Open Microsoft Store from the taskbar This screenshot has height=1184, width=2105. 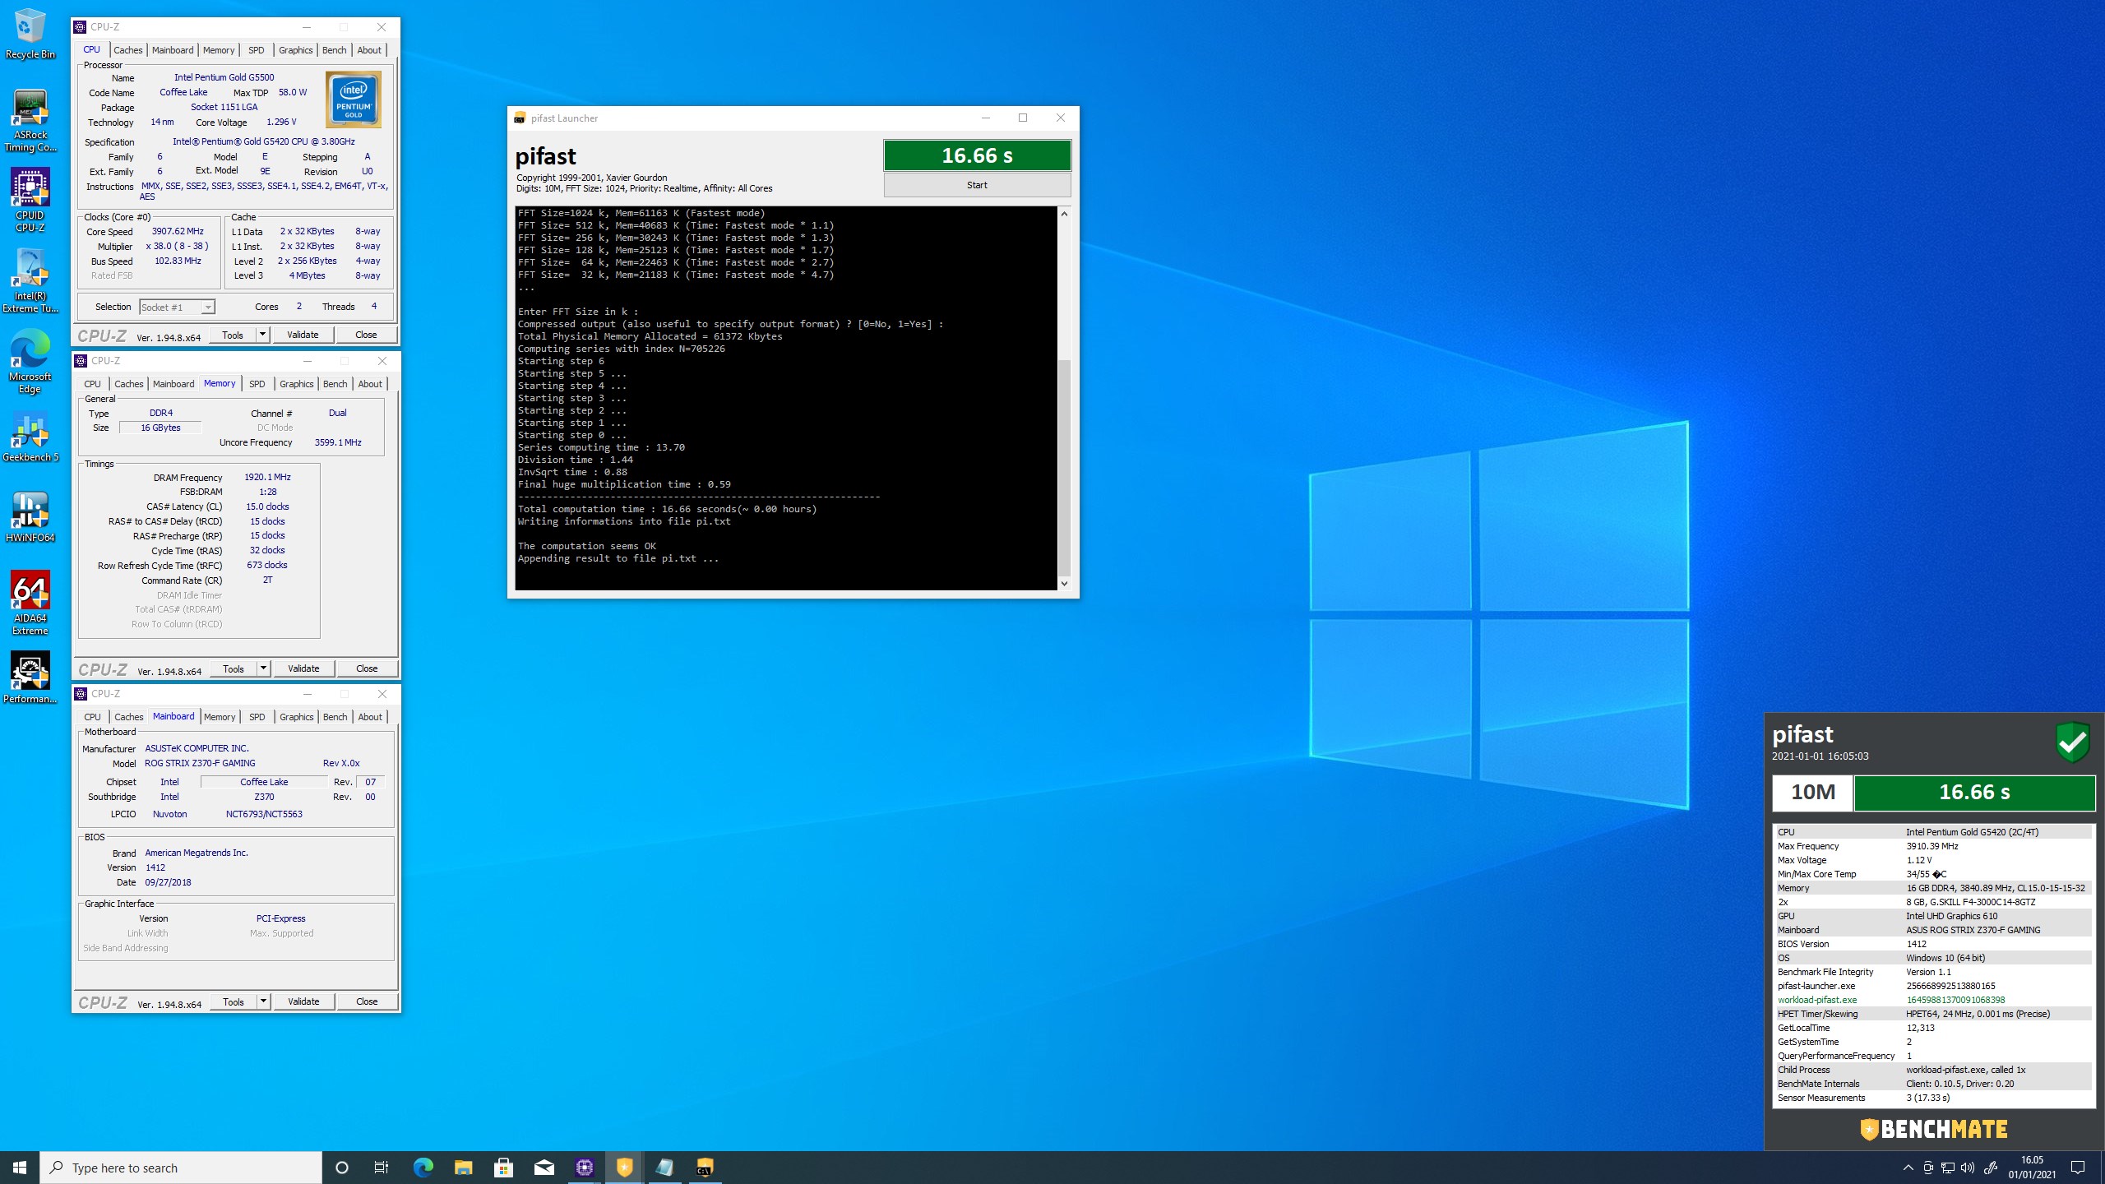(503, 1168)
